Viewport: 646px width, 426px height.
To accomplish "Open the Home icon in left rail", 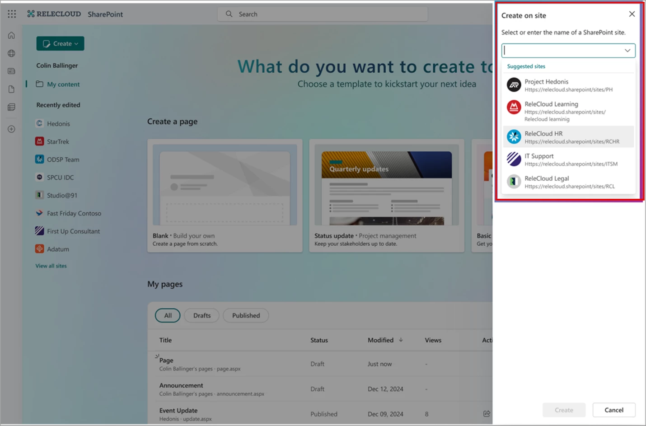I will click(11, 35).
